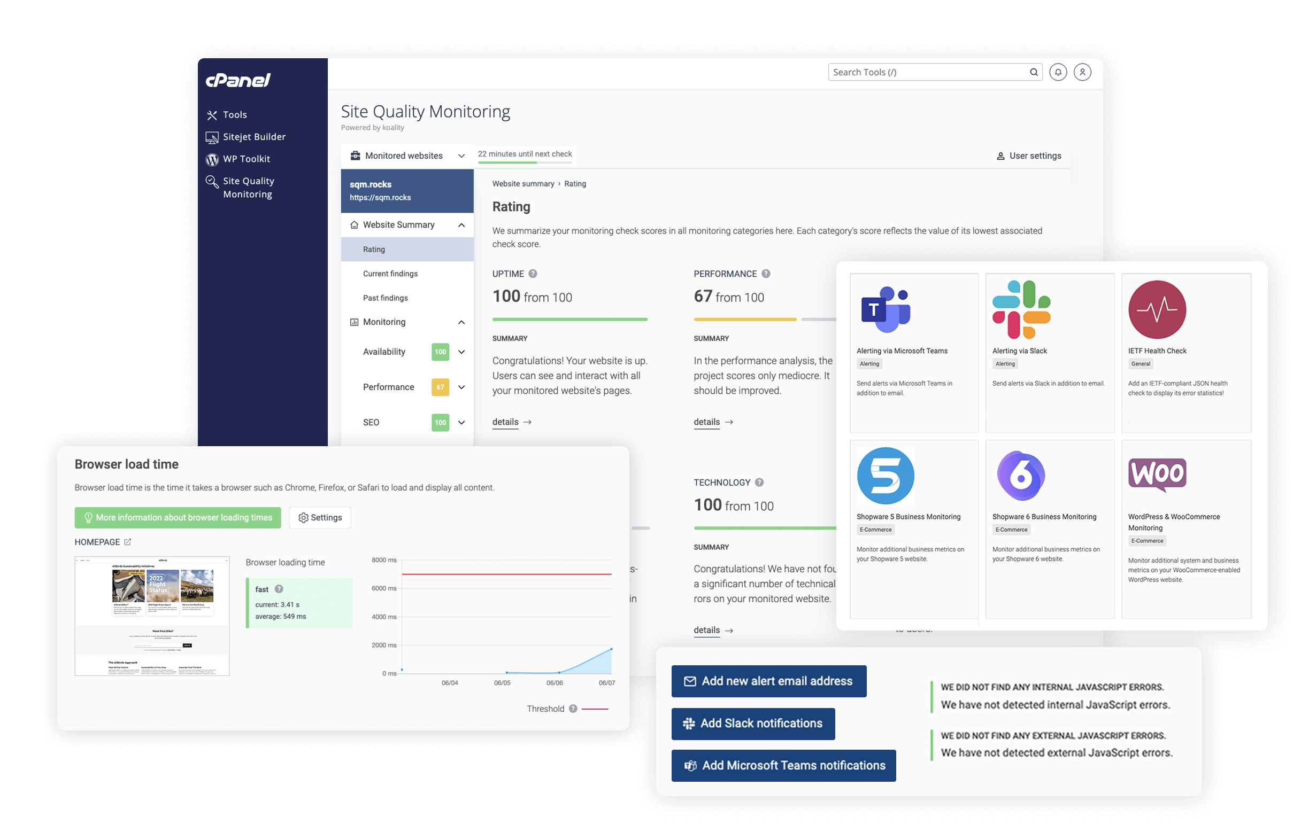This screenshot has height=840, width=1301.
Task: Select the sqm.rocks website entry
Action: [407, 190]
